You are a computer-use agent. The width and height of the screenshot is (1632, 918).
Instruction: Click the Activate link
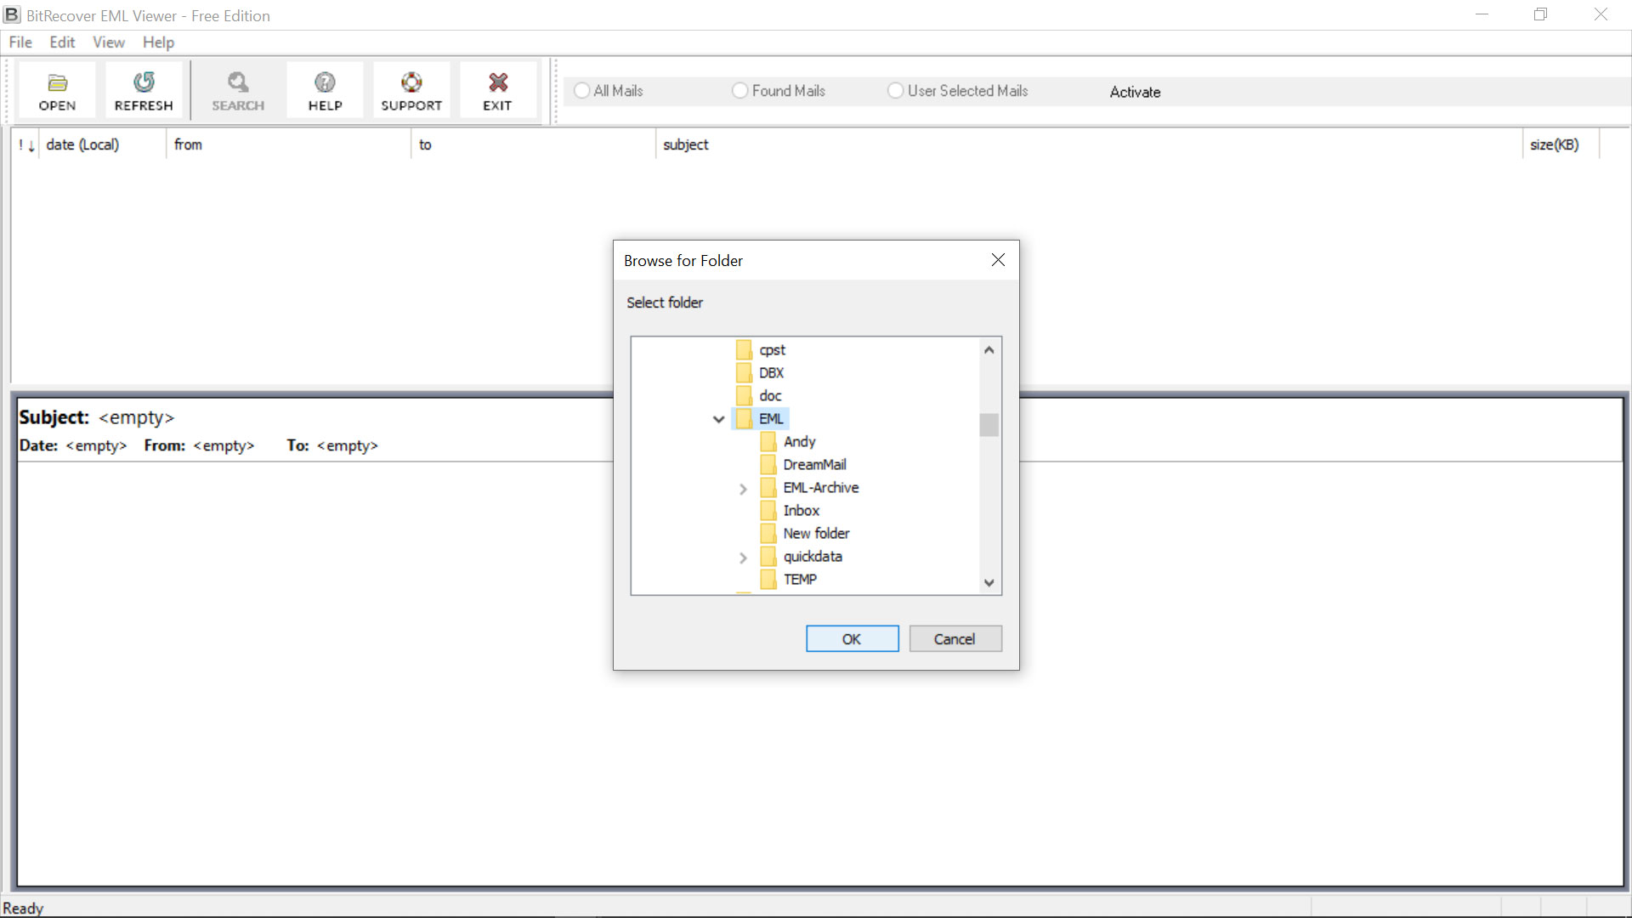[1135, 92]
